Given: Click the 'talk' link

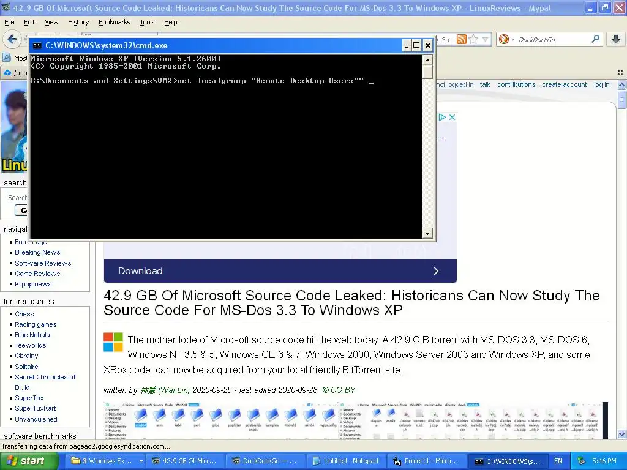Looking at the screenshot, I should (485, 84).
